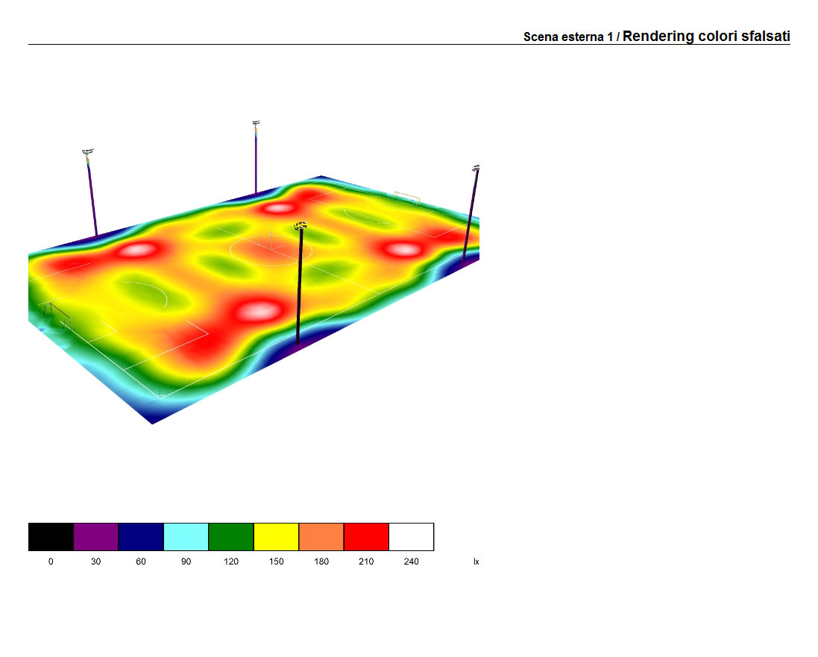Screen dimensions: 818x657
Task: Click the legend value 210
Action: 366,562
